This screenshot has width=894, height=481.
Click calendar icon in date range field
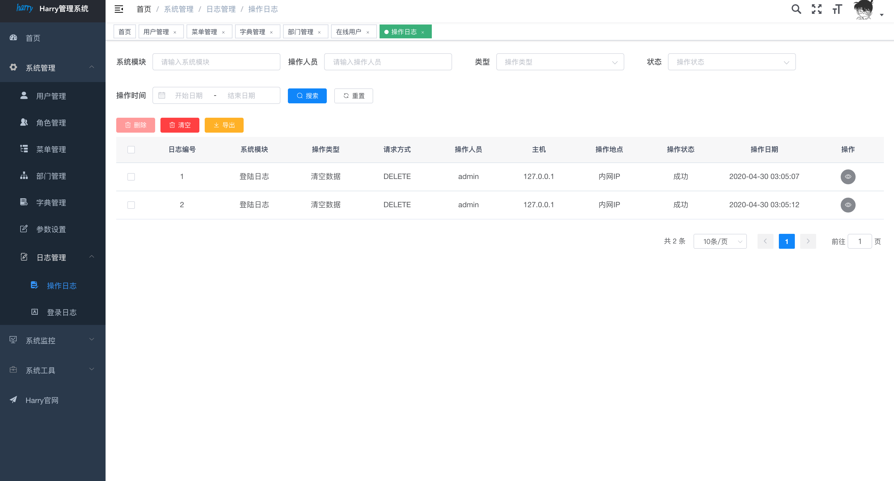click(x=162, y=95)
